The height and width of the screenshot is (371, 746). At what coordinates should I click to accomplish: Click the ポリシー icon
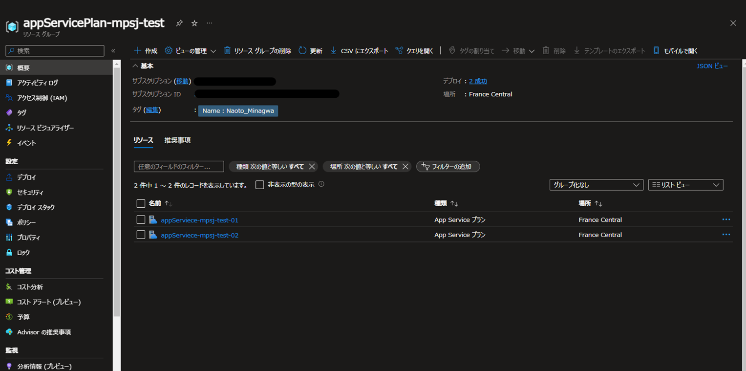pyautogui.click(x=9, y=222)
